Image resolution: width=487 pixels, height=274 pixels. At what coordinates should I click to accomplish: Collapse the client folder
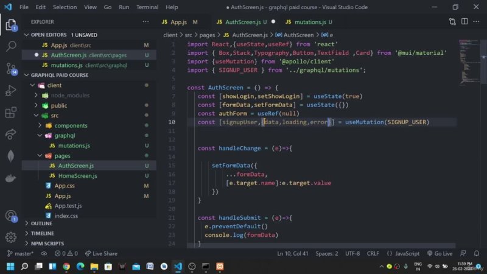click(x=32, y=85)
